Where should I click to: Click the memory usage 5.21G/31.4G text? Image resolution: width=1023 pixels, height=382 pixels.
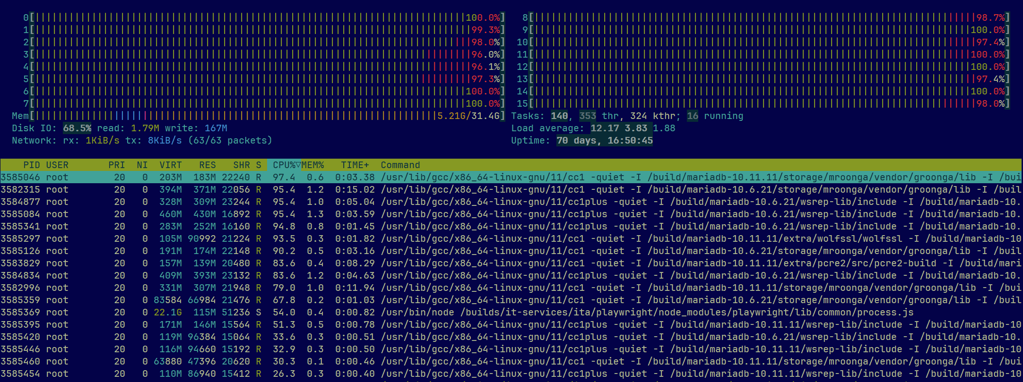(x=468, y=116)
